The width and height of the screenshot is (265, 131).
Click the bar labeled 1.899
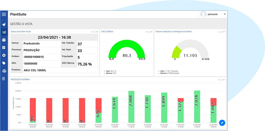(164, 108)
